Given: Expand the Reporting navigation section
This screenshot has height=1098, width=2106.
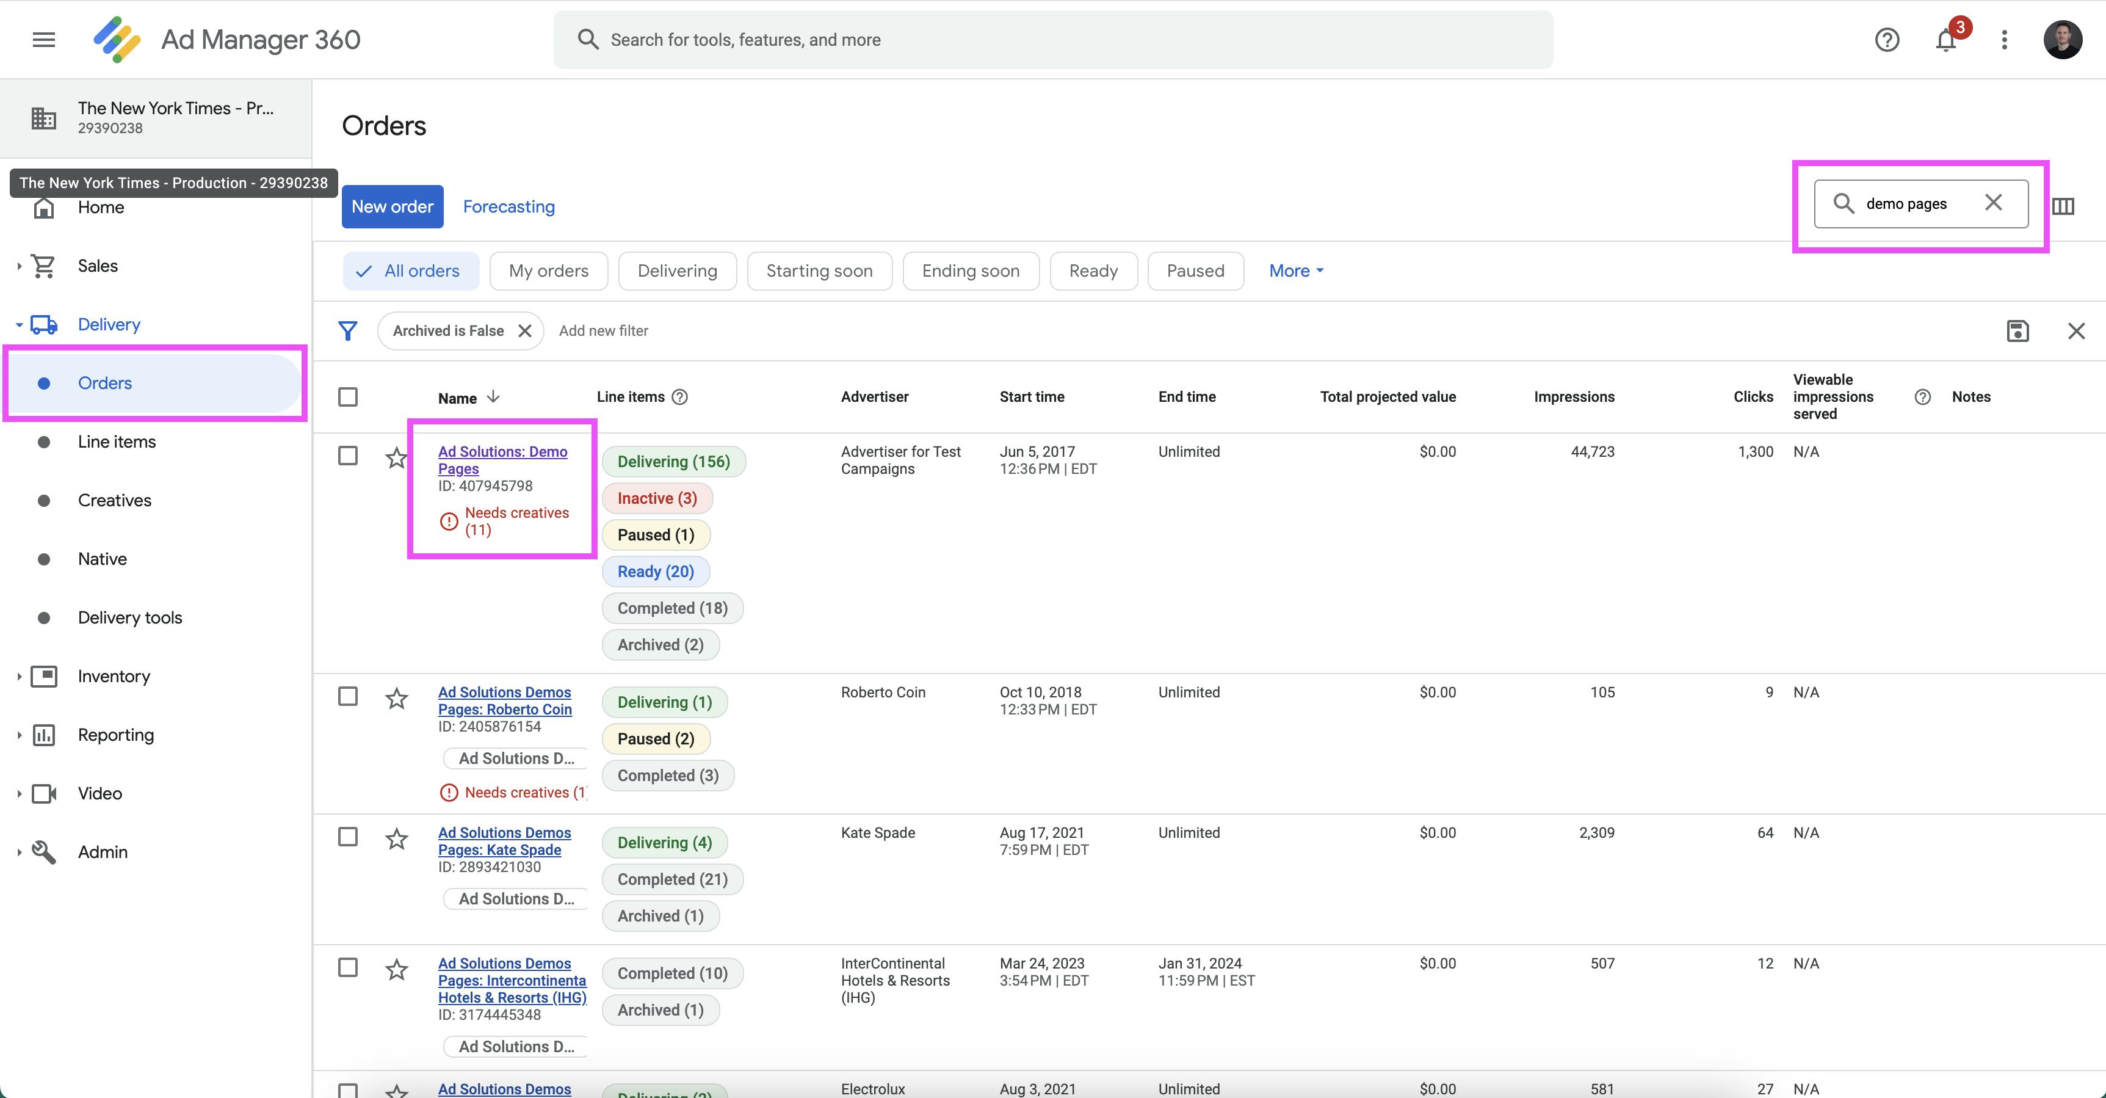Looking at the screenshot, I should [19, 735].
